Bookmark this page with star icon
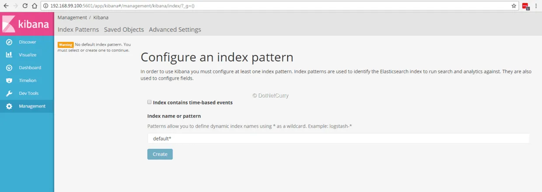Image resolution: width=542 pixels, height=192 pixels. pos(514,6)
